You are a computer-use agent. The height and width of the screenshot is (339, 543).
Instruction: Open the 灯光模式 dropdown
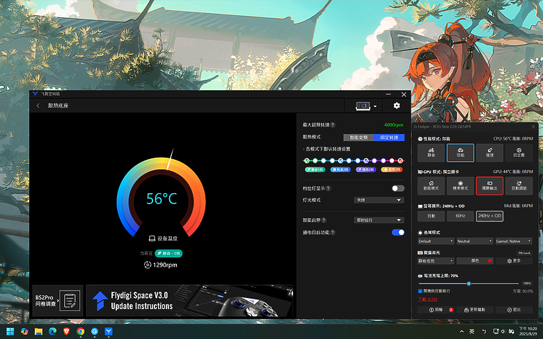(x=379, y=200)
